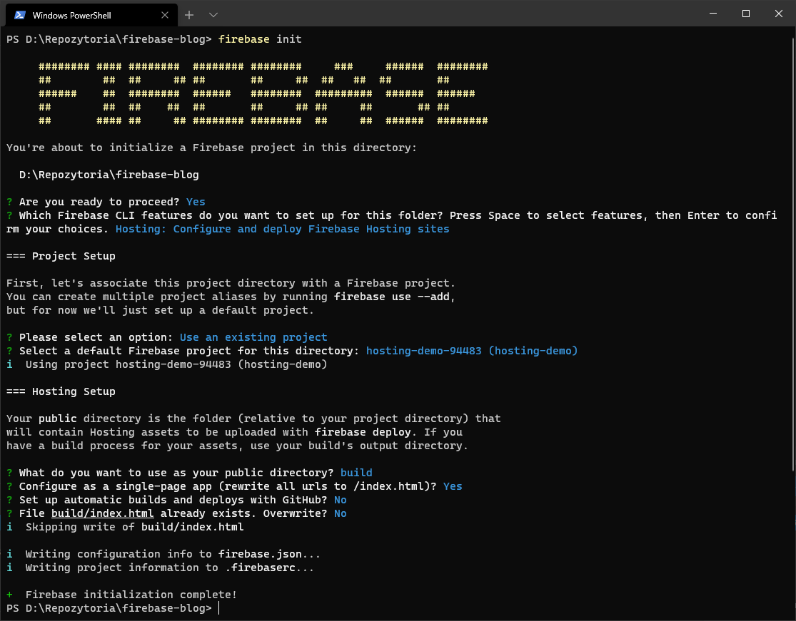796x621 pixels.
Task: Maximize the terminal window
Action: coord(746,14)
